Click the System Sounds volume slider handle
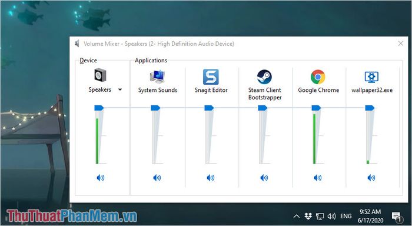 tap(155, 108)
